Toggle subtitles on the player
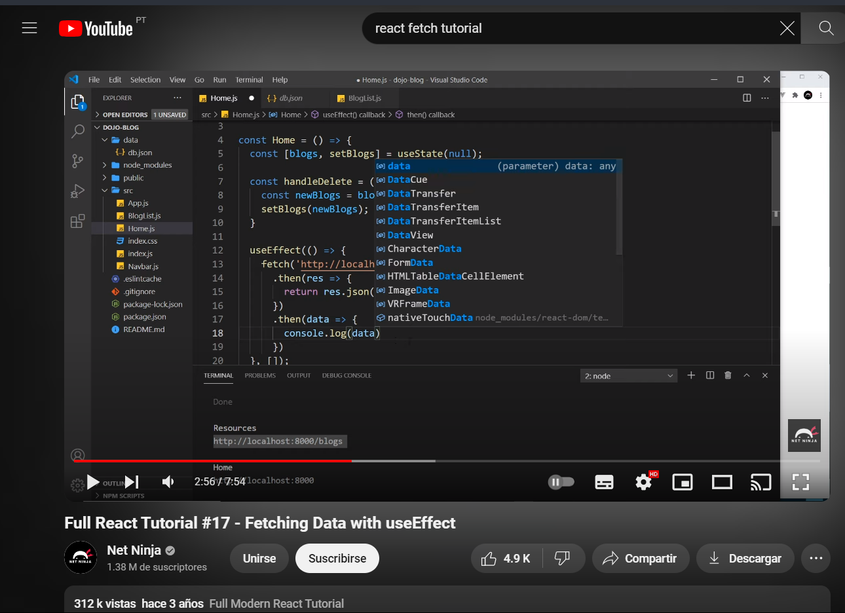 pos(604,483)
